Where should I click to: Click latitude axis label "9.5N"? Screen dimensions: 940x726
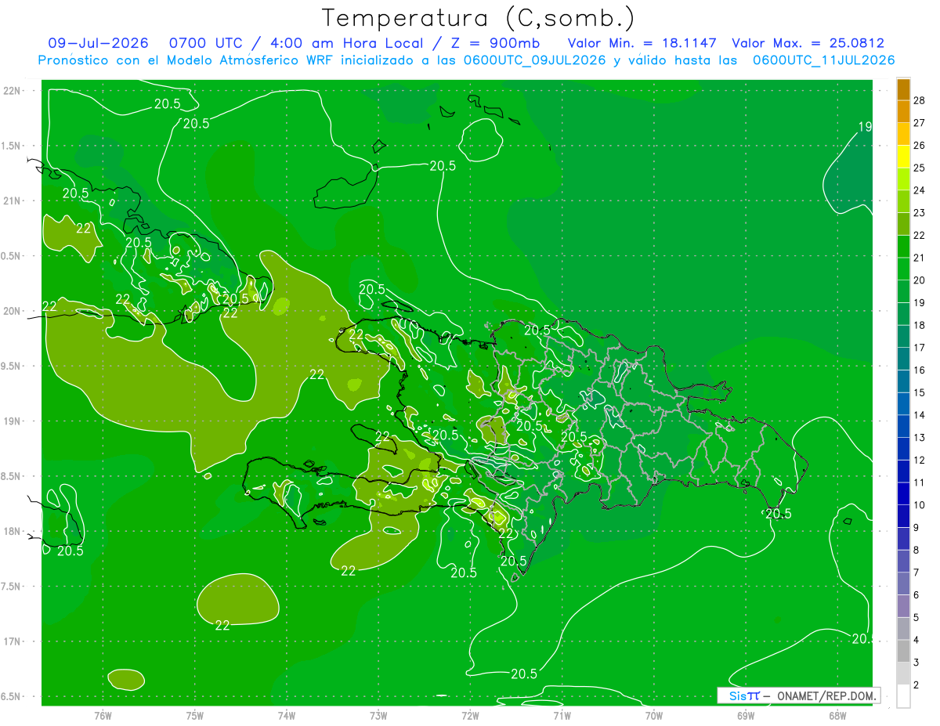coord(12,366)
